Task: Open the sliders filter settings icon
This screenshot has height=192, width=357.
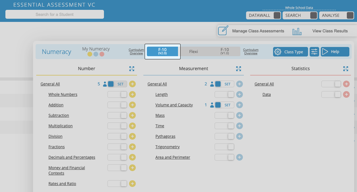Action: tap(314, 52)
